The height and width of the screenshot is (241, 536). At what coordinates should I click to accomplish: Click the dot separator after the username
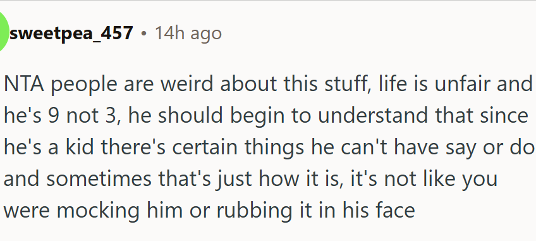click(x=144, y=34)
